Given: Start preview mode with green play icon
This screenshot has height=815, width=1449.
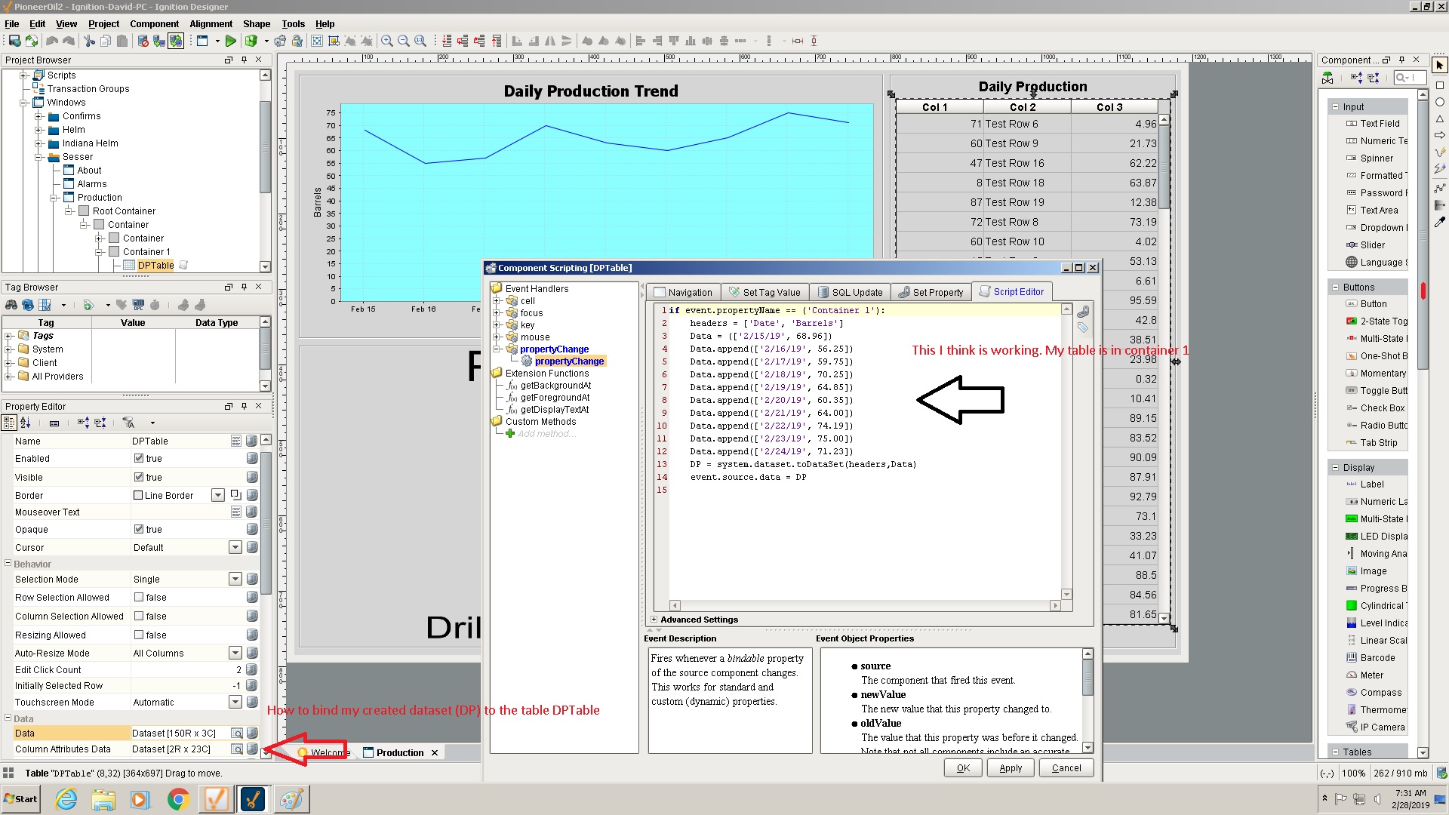Looking at the screenshot, I should click(x=231, y=42).
